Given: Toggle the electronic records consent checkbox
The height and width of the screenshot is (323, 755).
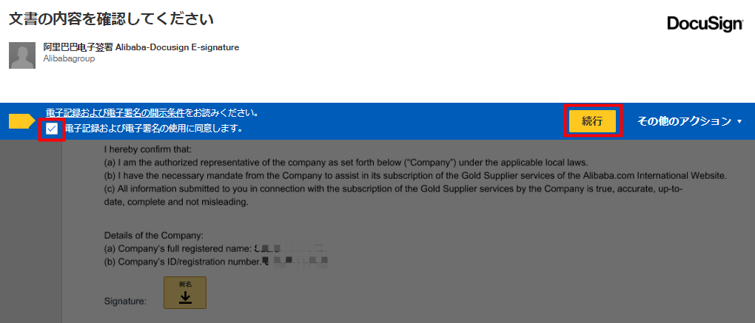Looking at the screenshot, I should coord(52,129).
